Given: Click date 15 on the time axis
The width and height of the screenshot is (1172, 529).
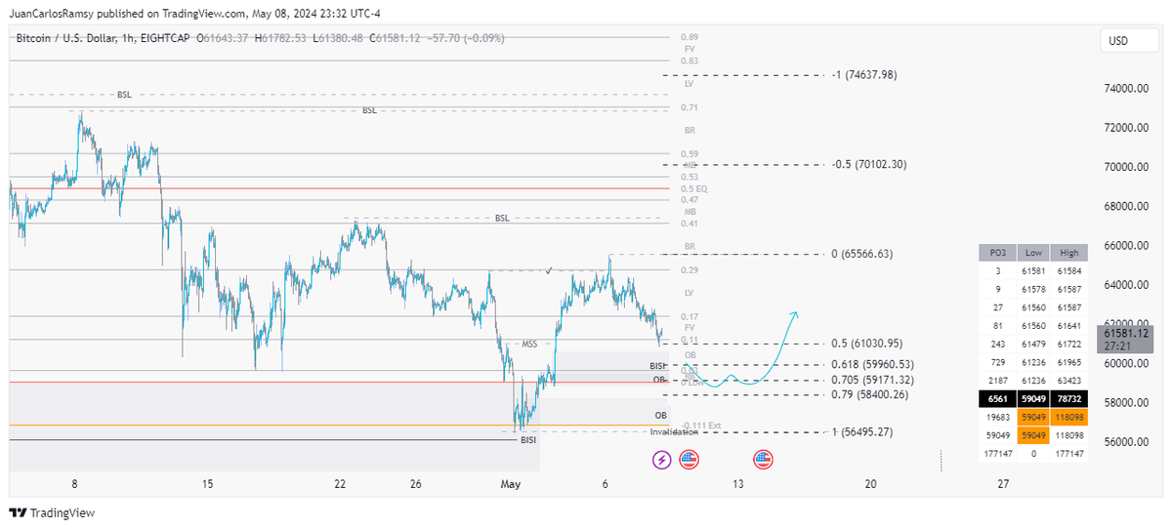Looking at the screenshot, I should coord(206,483).
